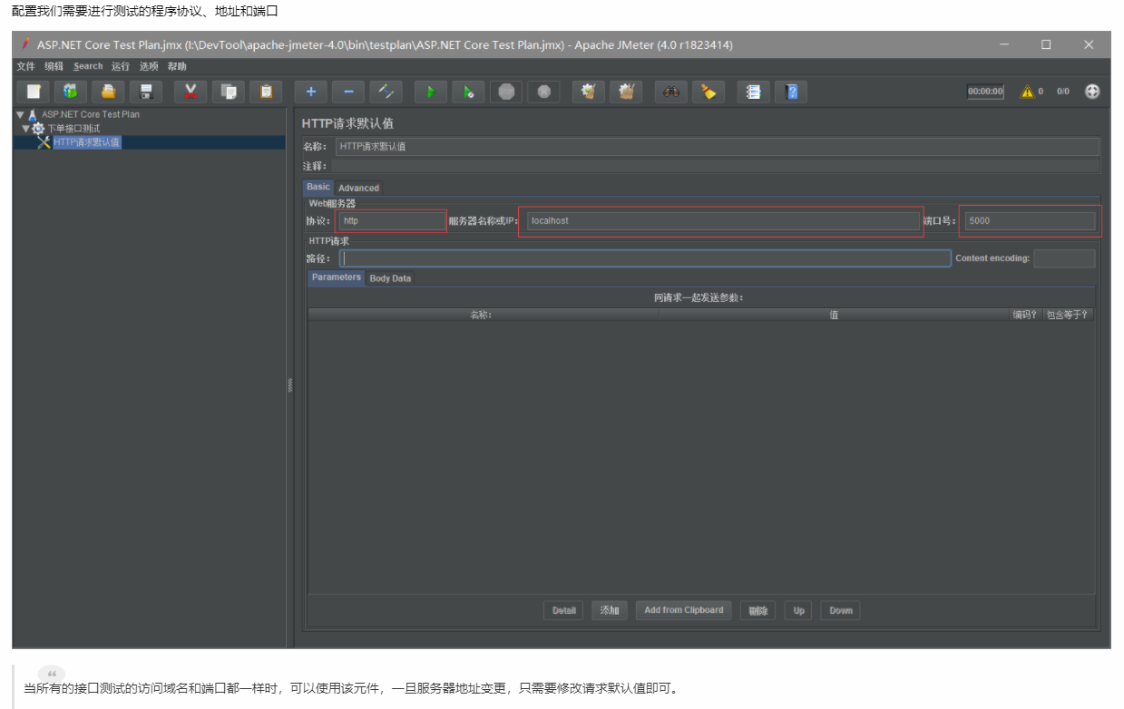Click the Clear All results icon

pyautogui.click(x=626, y=92)
